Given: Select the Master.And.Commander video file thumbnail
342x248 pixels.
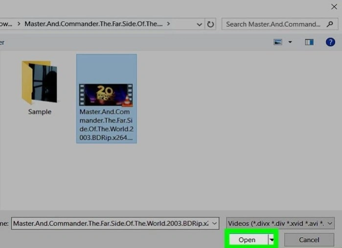Looking at the screenshot, I should pyautogui.click(x=106, y=95).
